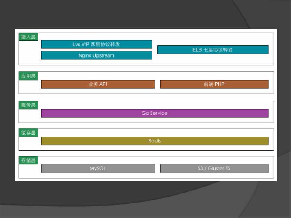This screenshot has height=218, width=291.
Task: Click the 应用层 green label
Action: [28, 76]
